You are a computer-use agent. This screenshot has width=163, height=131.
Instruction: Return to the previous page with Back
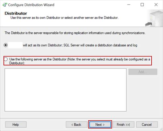(x=76, y=124)
